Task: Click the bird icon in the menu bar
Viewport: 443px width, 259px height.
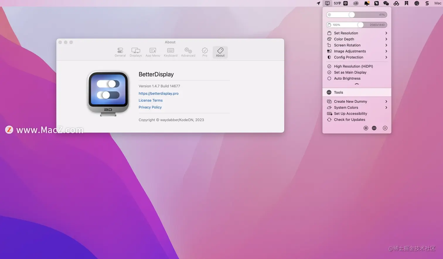Action: pyautogui.click(x=376, y=3)
